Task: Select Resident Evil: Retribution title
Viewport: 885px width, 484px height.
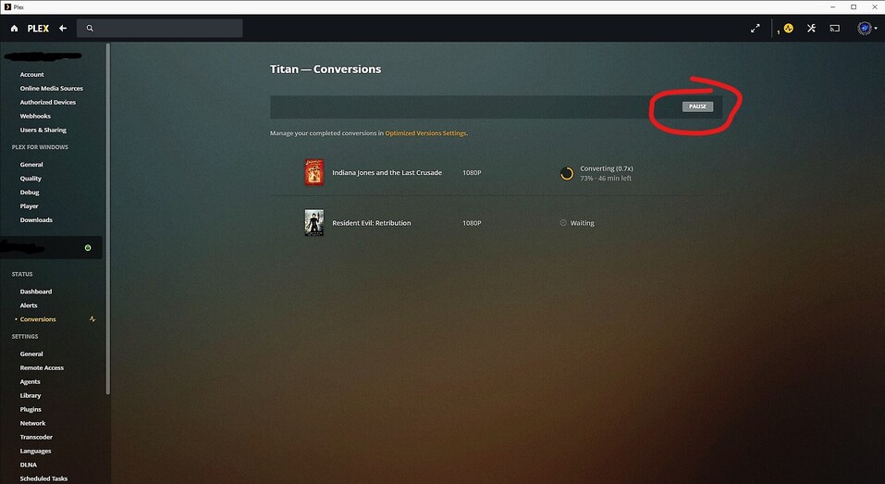Action: (372, 223)
